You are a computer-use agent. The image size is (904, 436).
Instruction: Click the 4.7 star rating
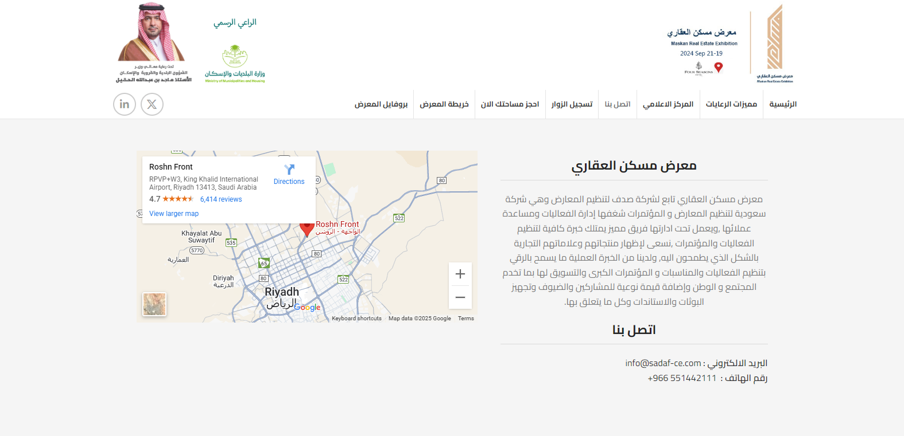pyautogui.click(x=171, y=199)
